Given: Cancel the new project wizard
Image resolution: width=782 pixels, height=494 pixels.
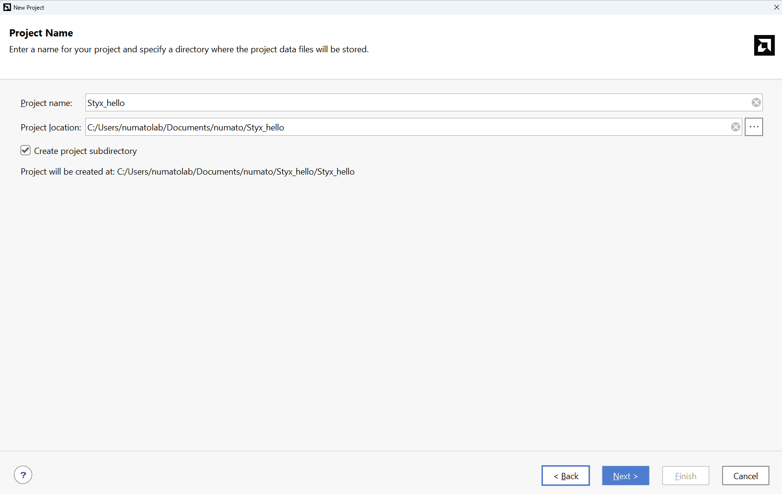Looking at the screenshot, I should pyautogui.click(x=746, y=476).
